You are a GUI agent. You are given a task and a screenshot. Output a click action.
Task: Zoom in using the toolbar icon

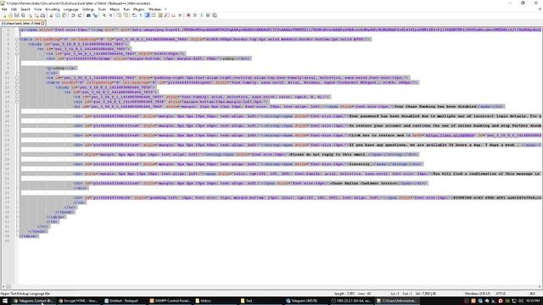point(104,15)
